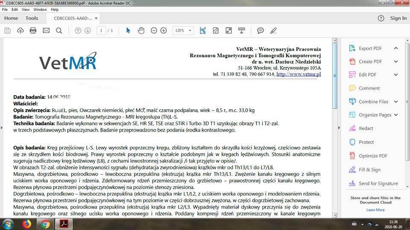
Task: Expand the Combine Files chevron
Action: [x=396, y=102]
